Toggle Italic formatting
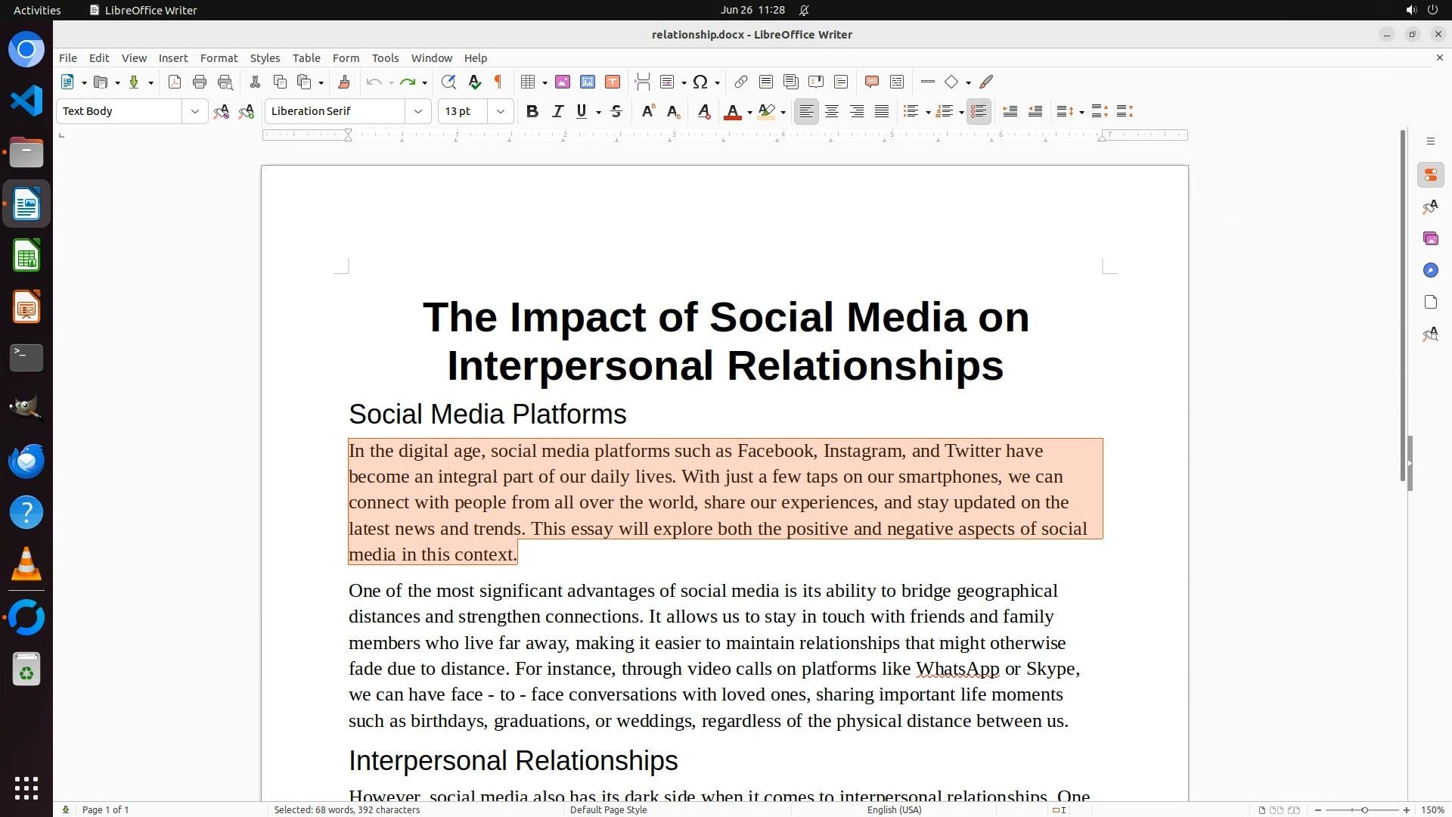Screen dimensions: 1452x817 click(557, 112)
